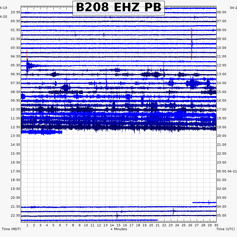237x237 pixels.
Task: Click the red event marker near minute 1
Action: coord(27,56)
